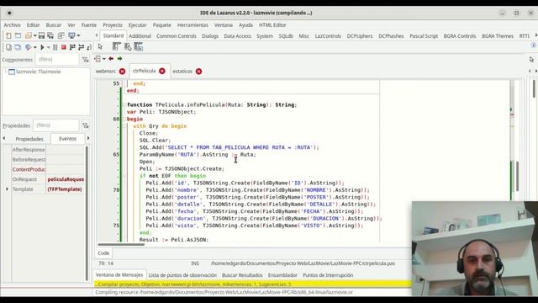Click the View Units toolbar icon
The height and width of the screenshot is (303, 538).
(8, 47)
